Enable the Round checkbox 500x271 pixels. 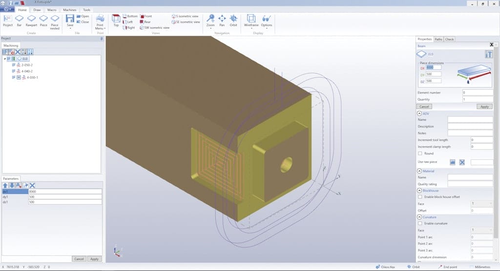[x=420, y=154]
